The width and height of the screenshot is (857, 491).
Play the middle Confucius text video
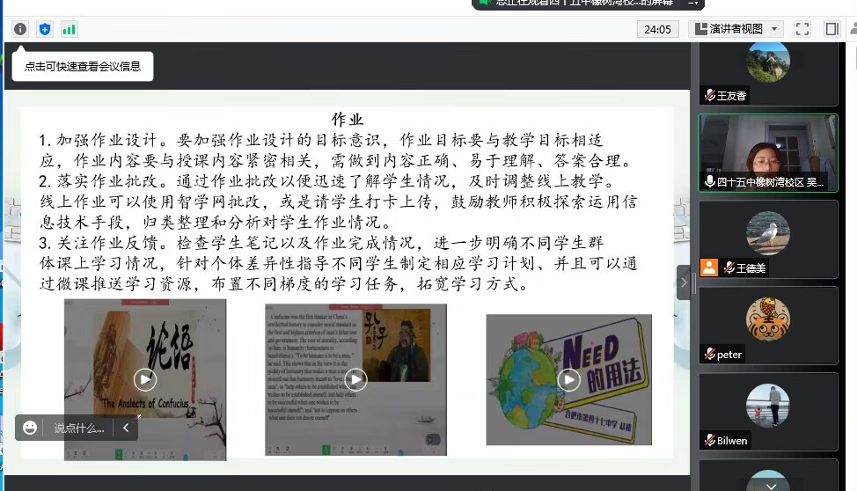355,379
